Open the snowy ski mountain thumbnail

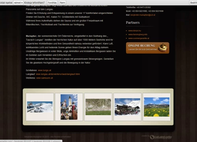pyautogui.click(x=40, y=107)
